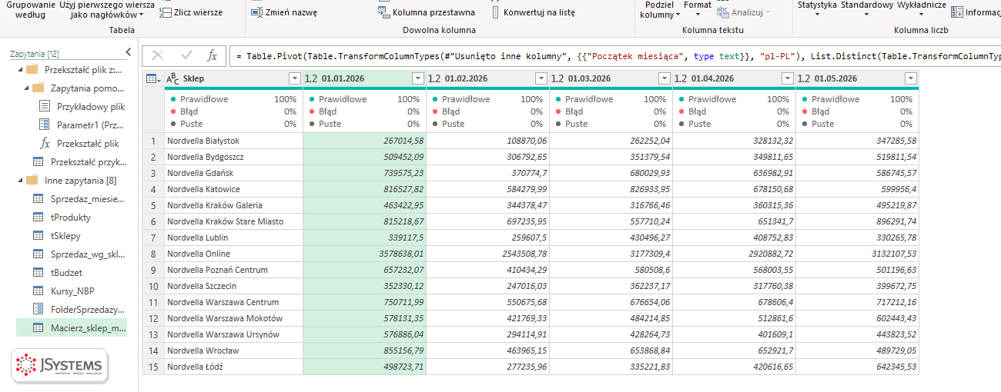The height and width of the screenshot is (392, 1001).
Task: Collapse the Zapytania queries pane
Action: point(129,52)
